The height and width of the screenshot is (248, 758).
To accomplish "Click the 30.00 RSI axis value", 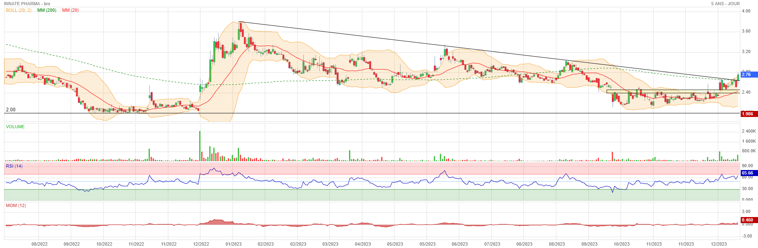I will pos(747,189).
